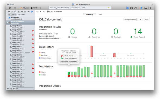Collapse the iOS_Calc-commit bot group
This screenshot has height=99, width=160.
pos(7,22)
